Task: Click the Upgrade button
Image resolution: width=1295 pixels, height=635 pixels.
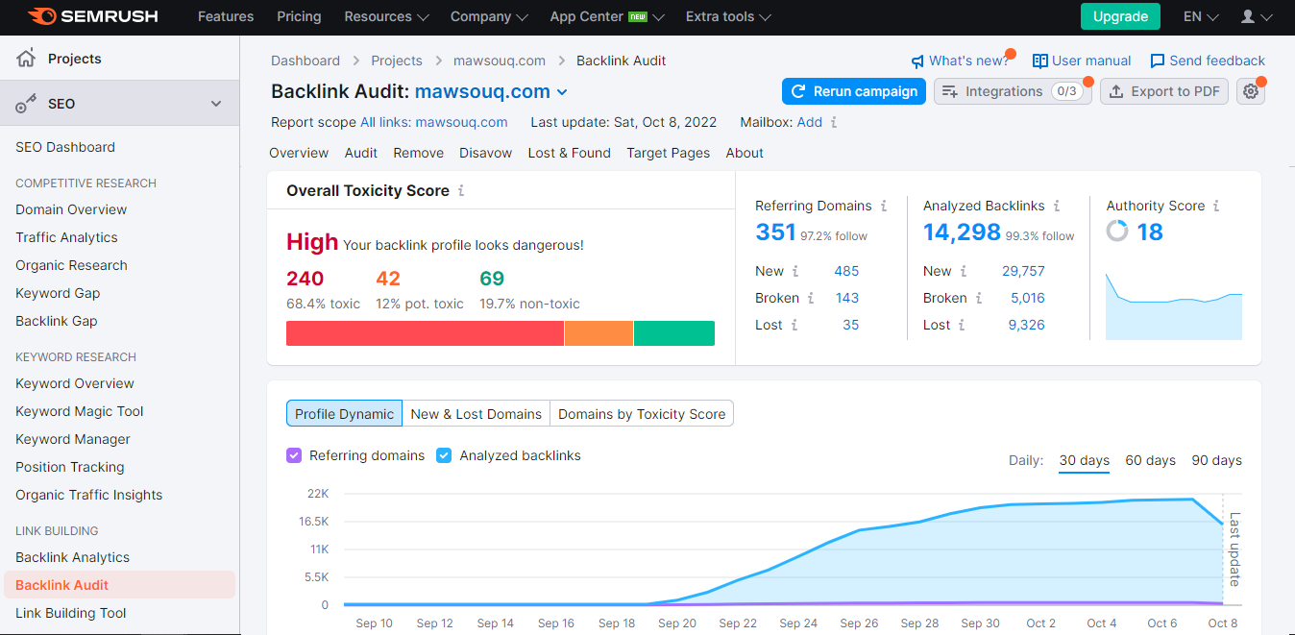Action: (x=1120, y=16)
